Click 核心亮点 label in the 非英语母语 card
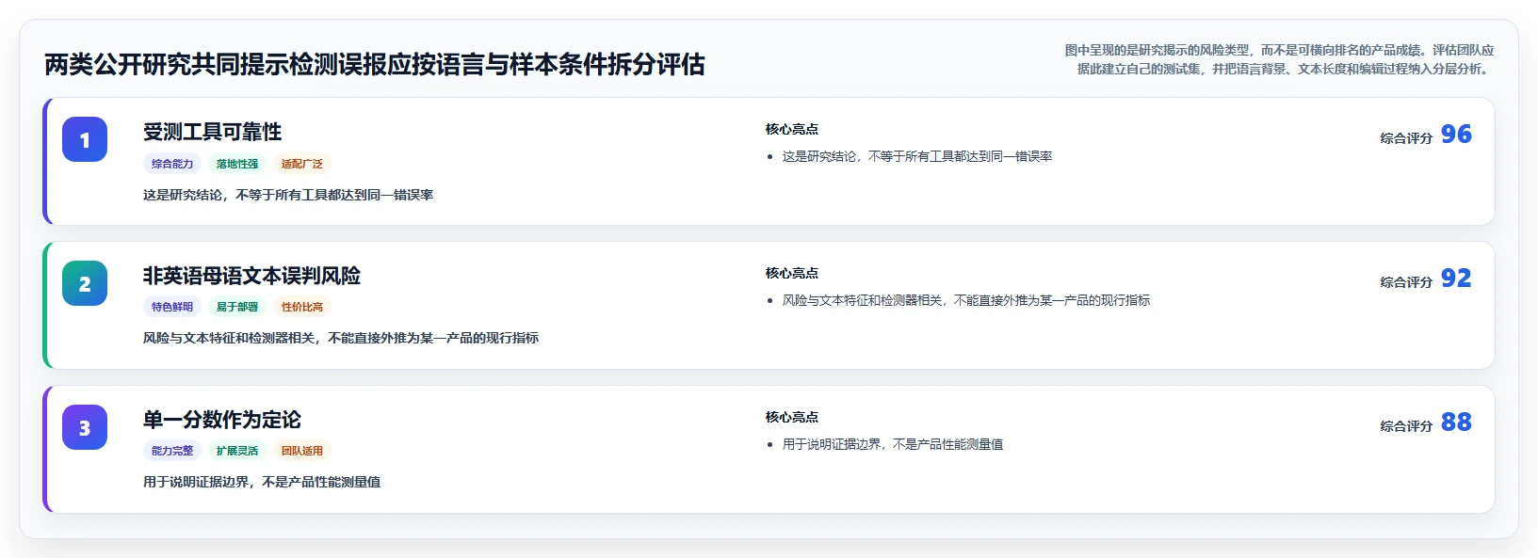Image resolution: width=1538 pixels, height=558 pixels. click(x=792, y=273)
